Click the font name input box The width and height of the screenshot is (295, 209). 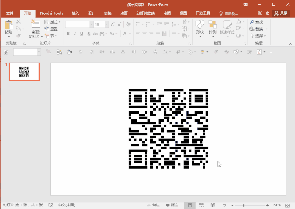(x=77, y=24)
